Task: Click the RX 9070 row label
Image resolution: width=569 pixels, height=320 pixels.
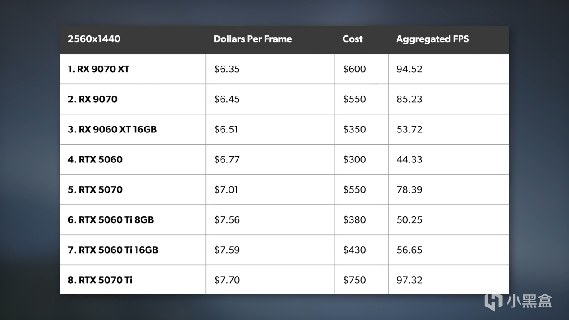Action: (93, 99)
